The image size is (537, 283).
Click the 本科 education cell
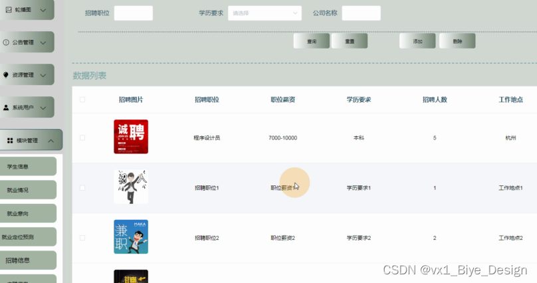click(359, 138)
